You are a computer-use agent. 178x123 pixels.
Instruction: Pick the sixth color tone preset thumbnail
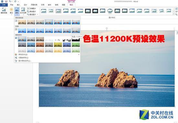coord(67,30)
